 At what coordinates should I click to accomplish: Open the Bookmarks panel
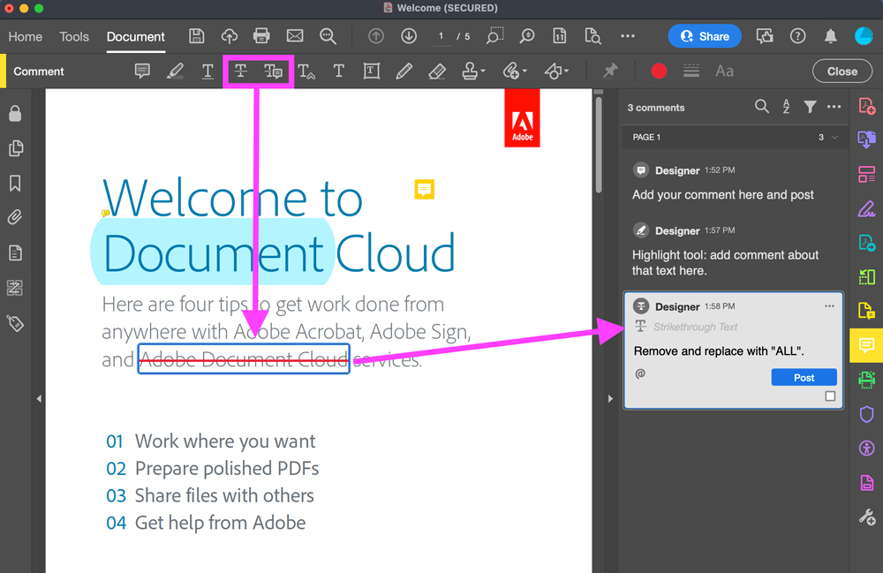point(15,184)
